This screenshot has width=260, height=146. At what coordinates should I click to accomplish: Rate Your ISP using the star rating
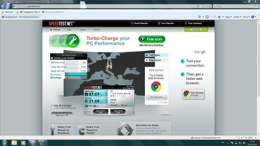62,112
